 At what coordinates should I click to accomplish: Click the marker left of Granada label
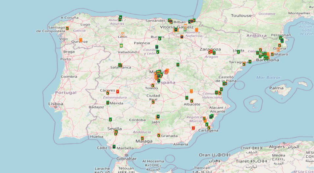click(159, 135)
